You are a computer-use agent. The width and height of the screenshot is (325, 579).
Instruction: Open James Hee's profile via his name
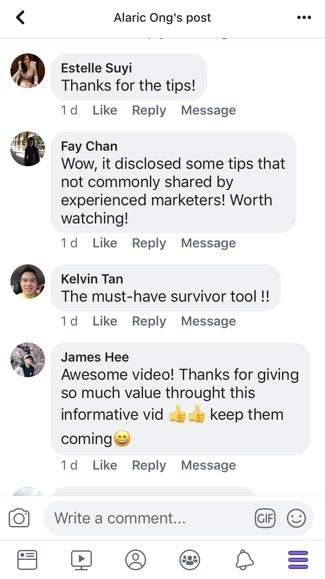(x=95, y=357)
